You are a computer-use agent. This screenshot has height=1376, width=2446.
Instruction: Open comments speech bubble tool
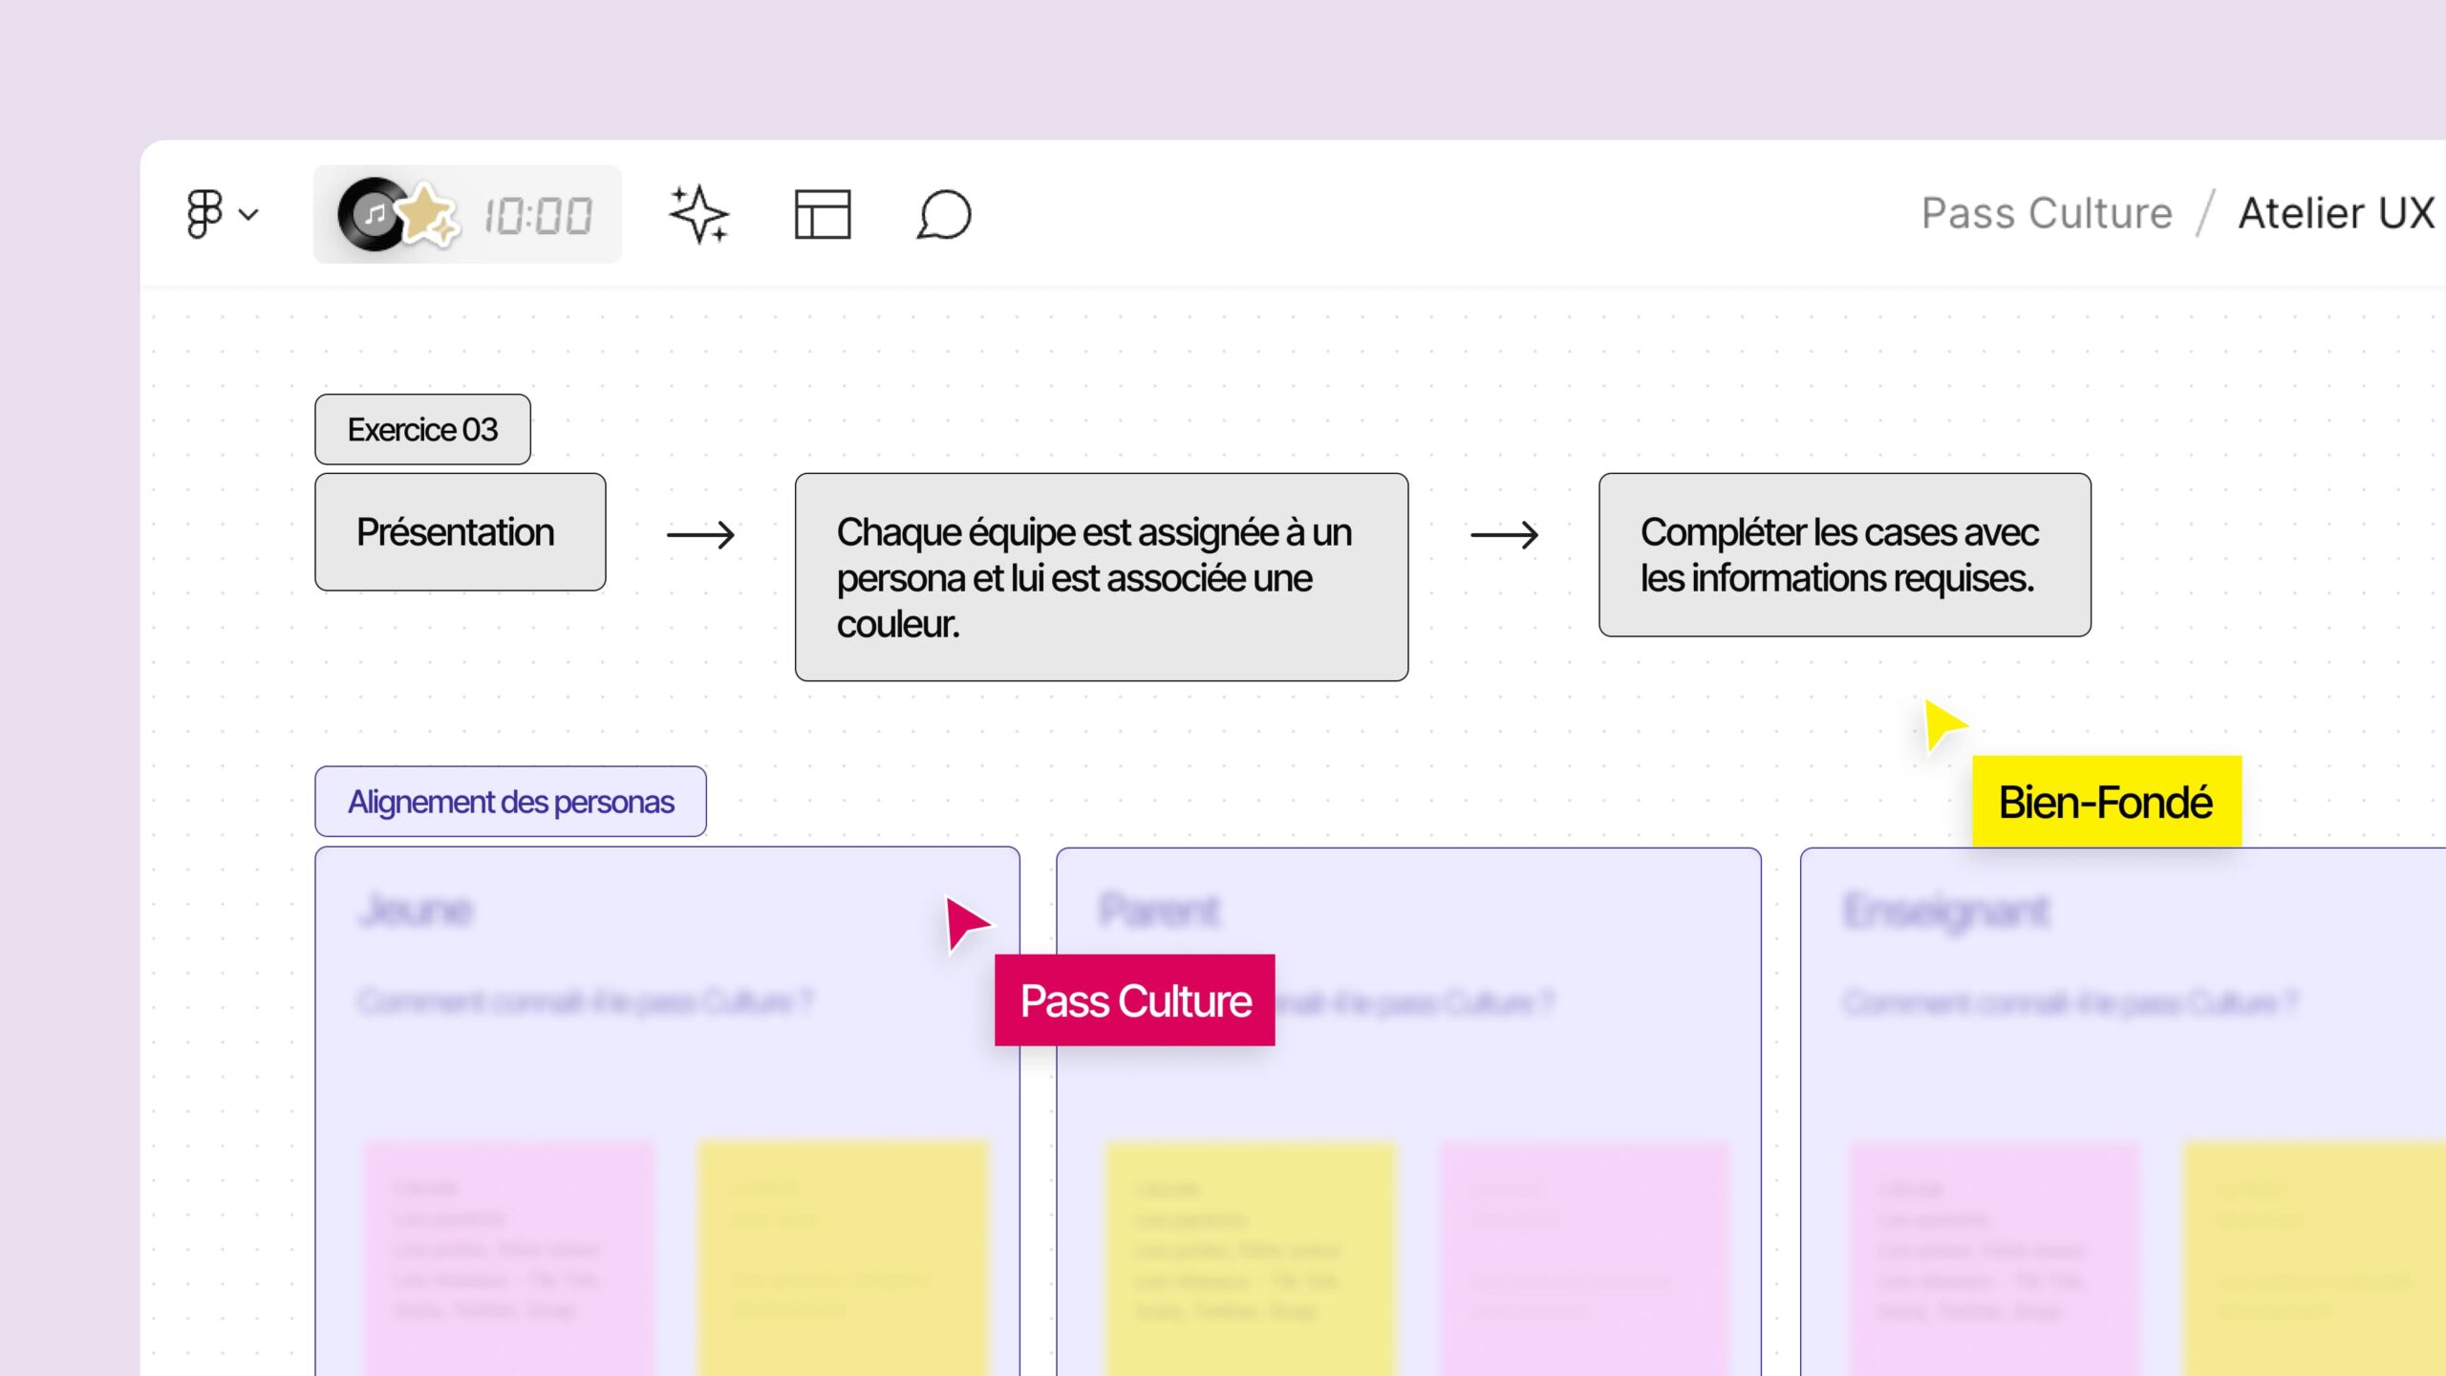click(x=944, y=214)
